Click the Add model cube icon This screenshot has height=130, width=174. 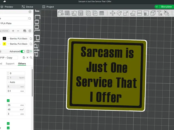(x=61, y=13)
